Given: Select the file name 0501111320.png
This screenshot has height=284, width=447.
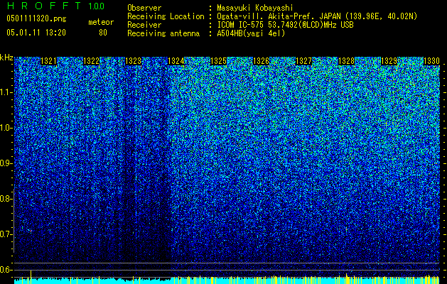Looking at the screenshot, I should pyautogui.click(x=36, y=19).
